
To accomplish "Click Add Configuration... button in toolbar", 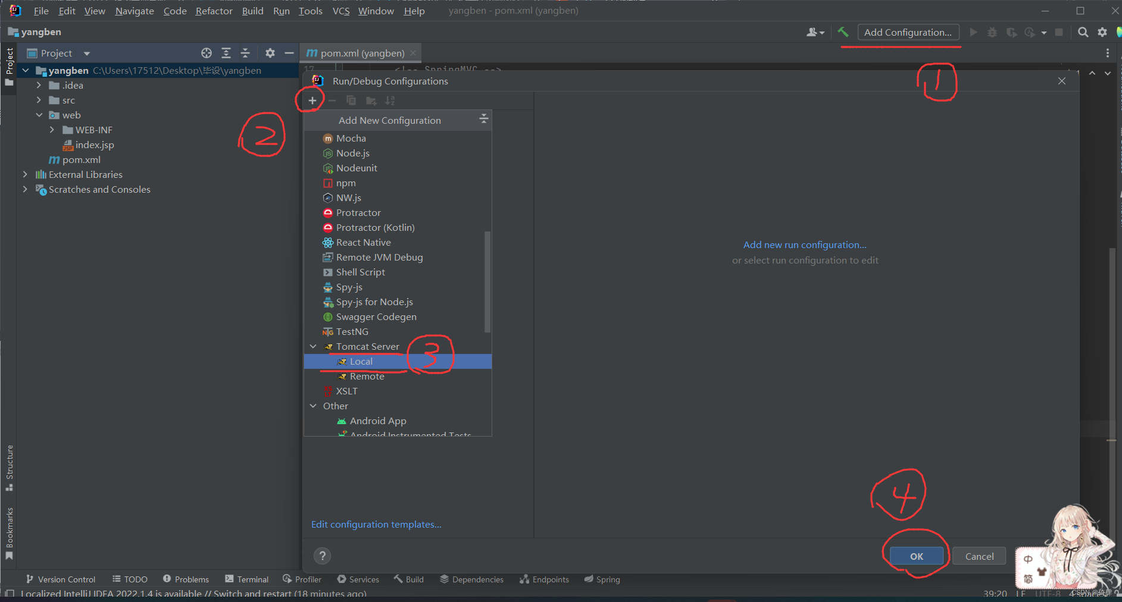I will tap(908, 32).
